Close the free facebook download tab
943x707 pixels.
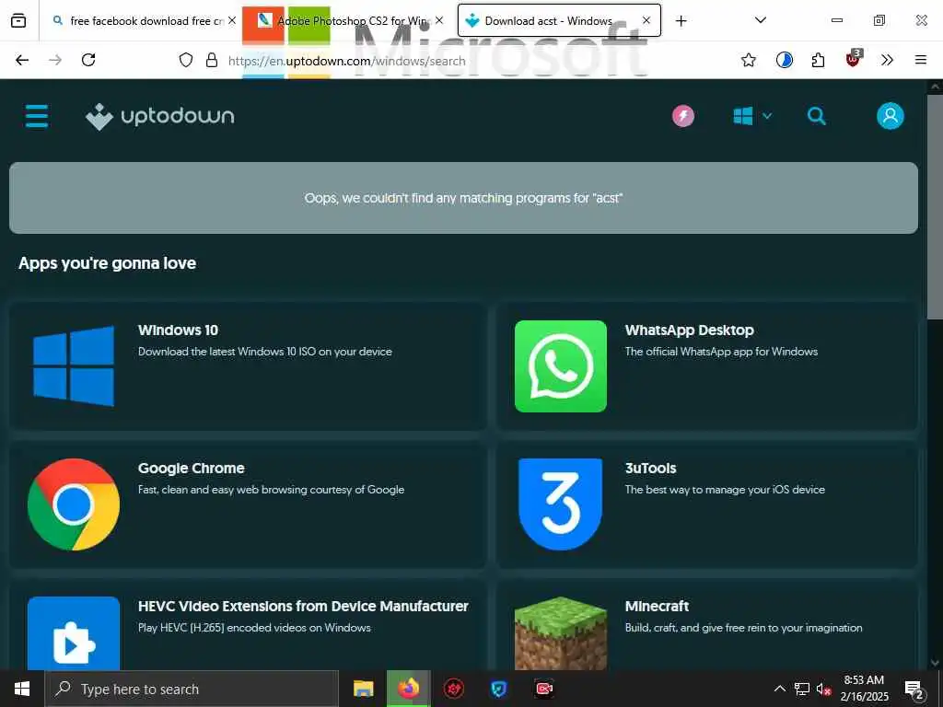tap(232, 20)
